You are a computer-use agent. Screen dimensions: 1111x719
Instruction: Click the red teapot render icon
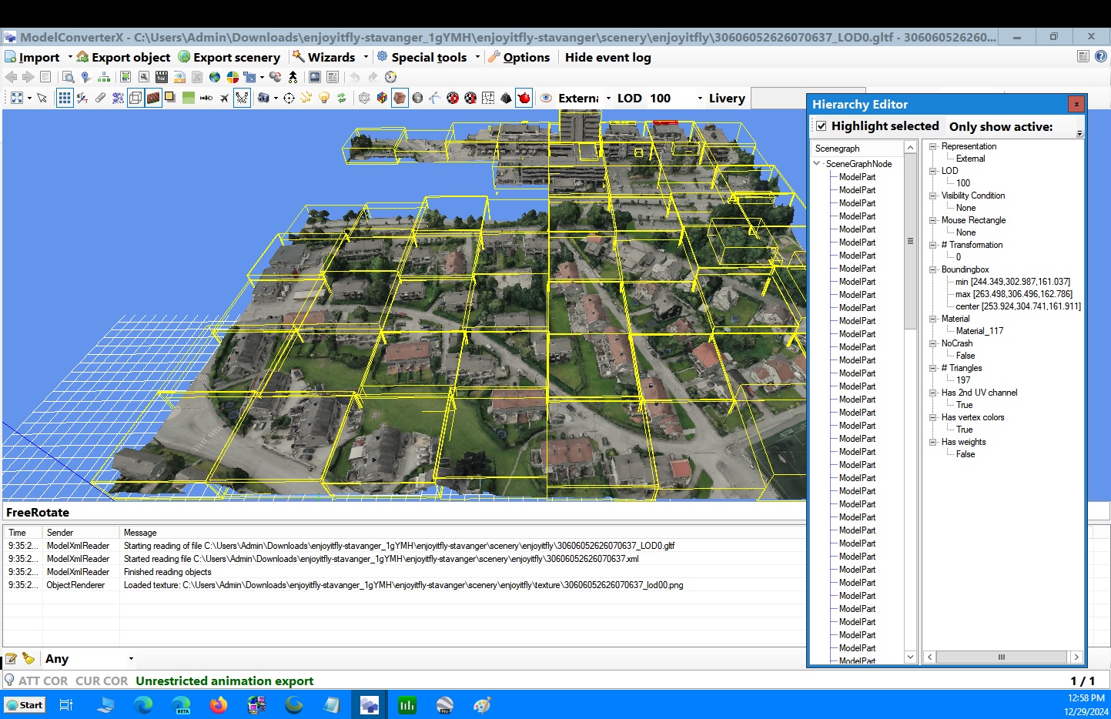(524, 98)
